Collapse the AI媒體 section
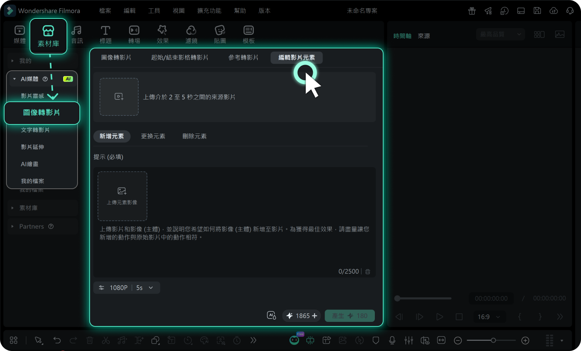 pyautogui.click(x=14, y=79)
